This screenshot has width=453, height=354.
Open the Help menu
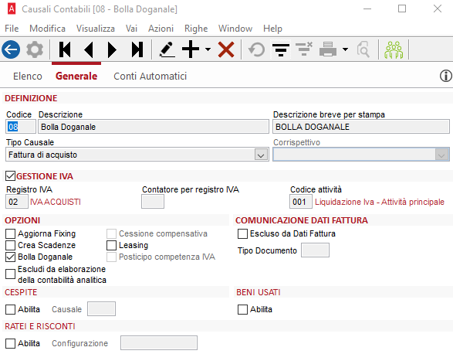tap(272, 29)
